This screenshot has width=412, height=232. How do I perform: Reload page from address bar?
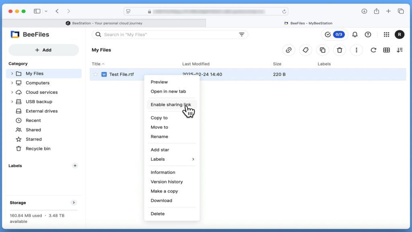click(284, 11)
